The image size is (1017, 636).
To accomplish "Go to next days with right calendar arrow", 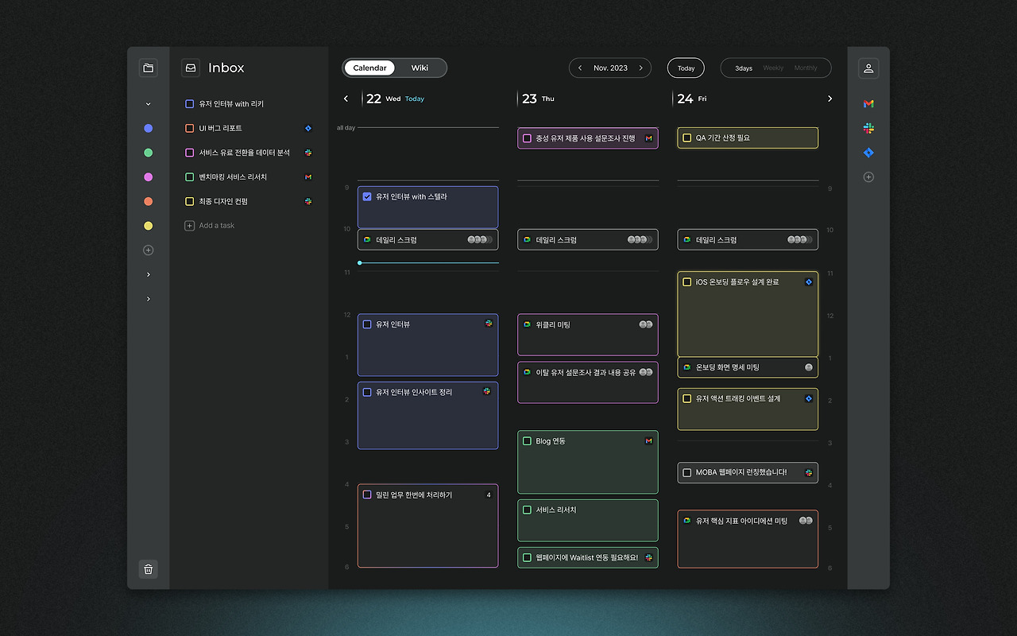I will tap(829, 99).
